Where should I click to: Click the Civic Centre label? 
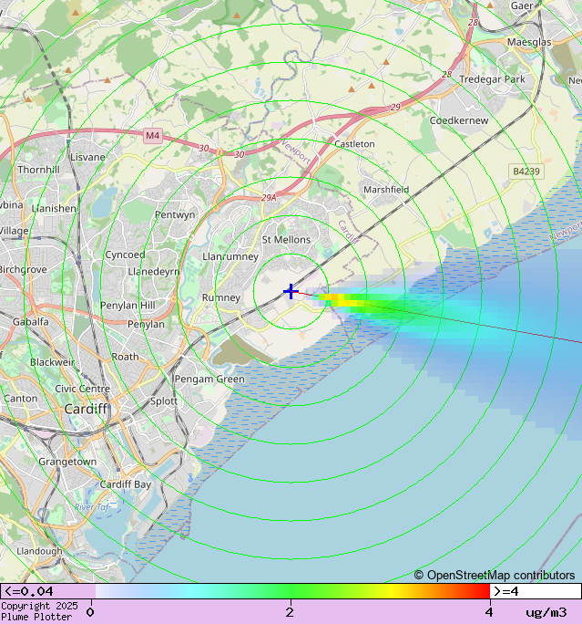pyautogui.click(x=83, y=389)
